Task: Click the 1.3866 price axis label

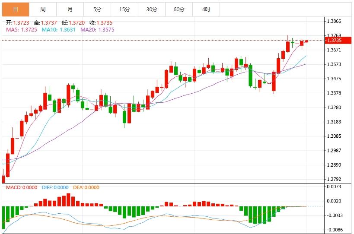Action: coord(335,21)
